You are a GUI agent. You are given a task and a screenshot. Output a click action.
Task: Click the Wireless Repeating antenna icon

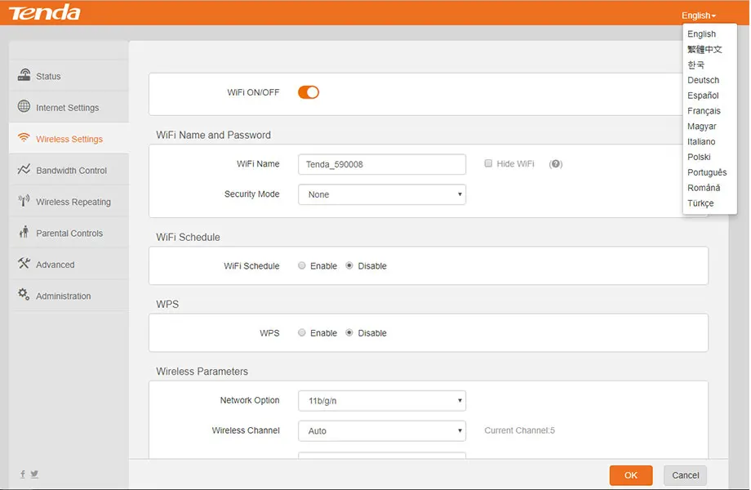pyautogui.click(x=24, y=201)
